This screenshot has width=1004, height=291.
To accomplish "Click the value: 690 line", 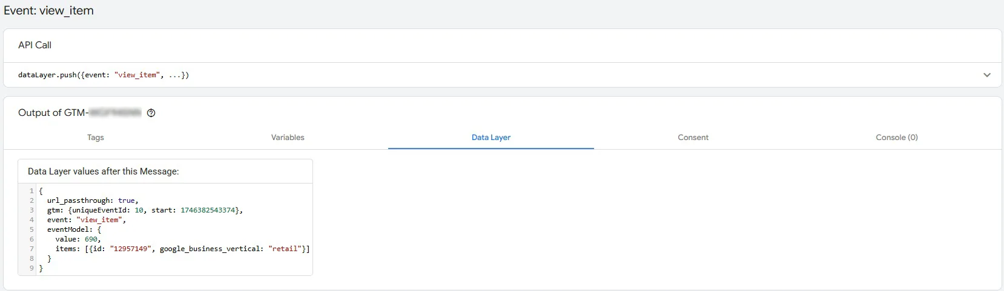I will click(78, 239).
